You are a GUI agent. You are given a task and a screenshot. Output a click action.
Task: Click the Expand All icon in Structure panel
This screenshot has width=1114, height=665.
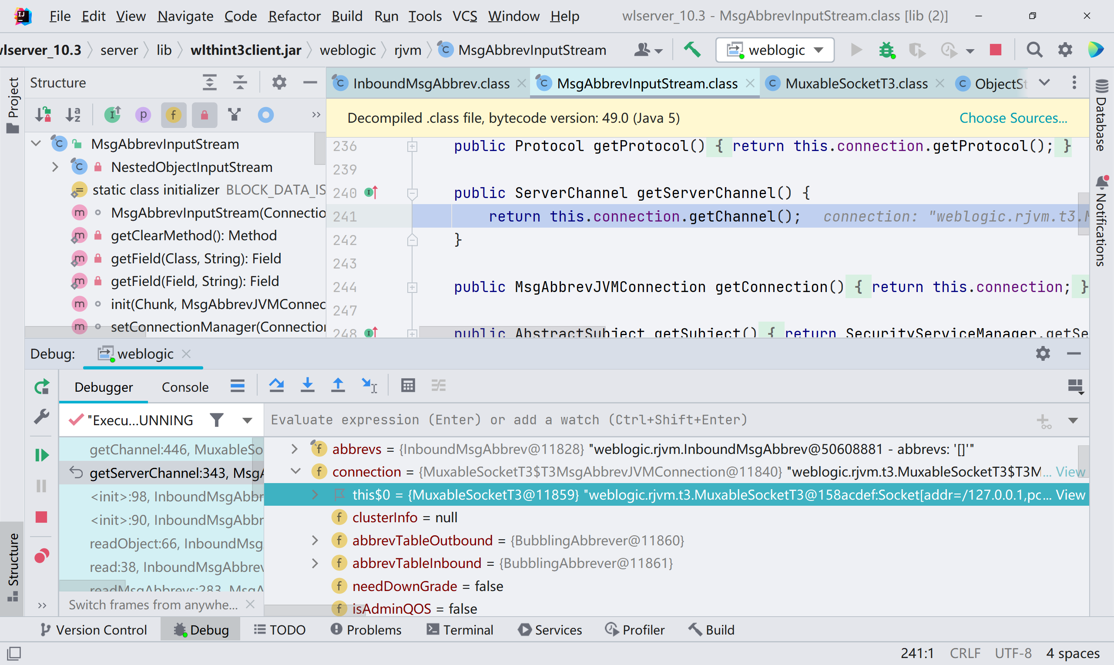(x=209, y=82)
